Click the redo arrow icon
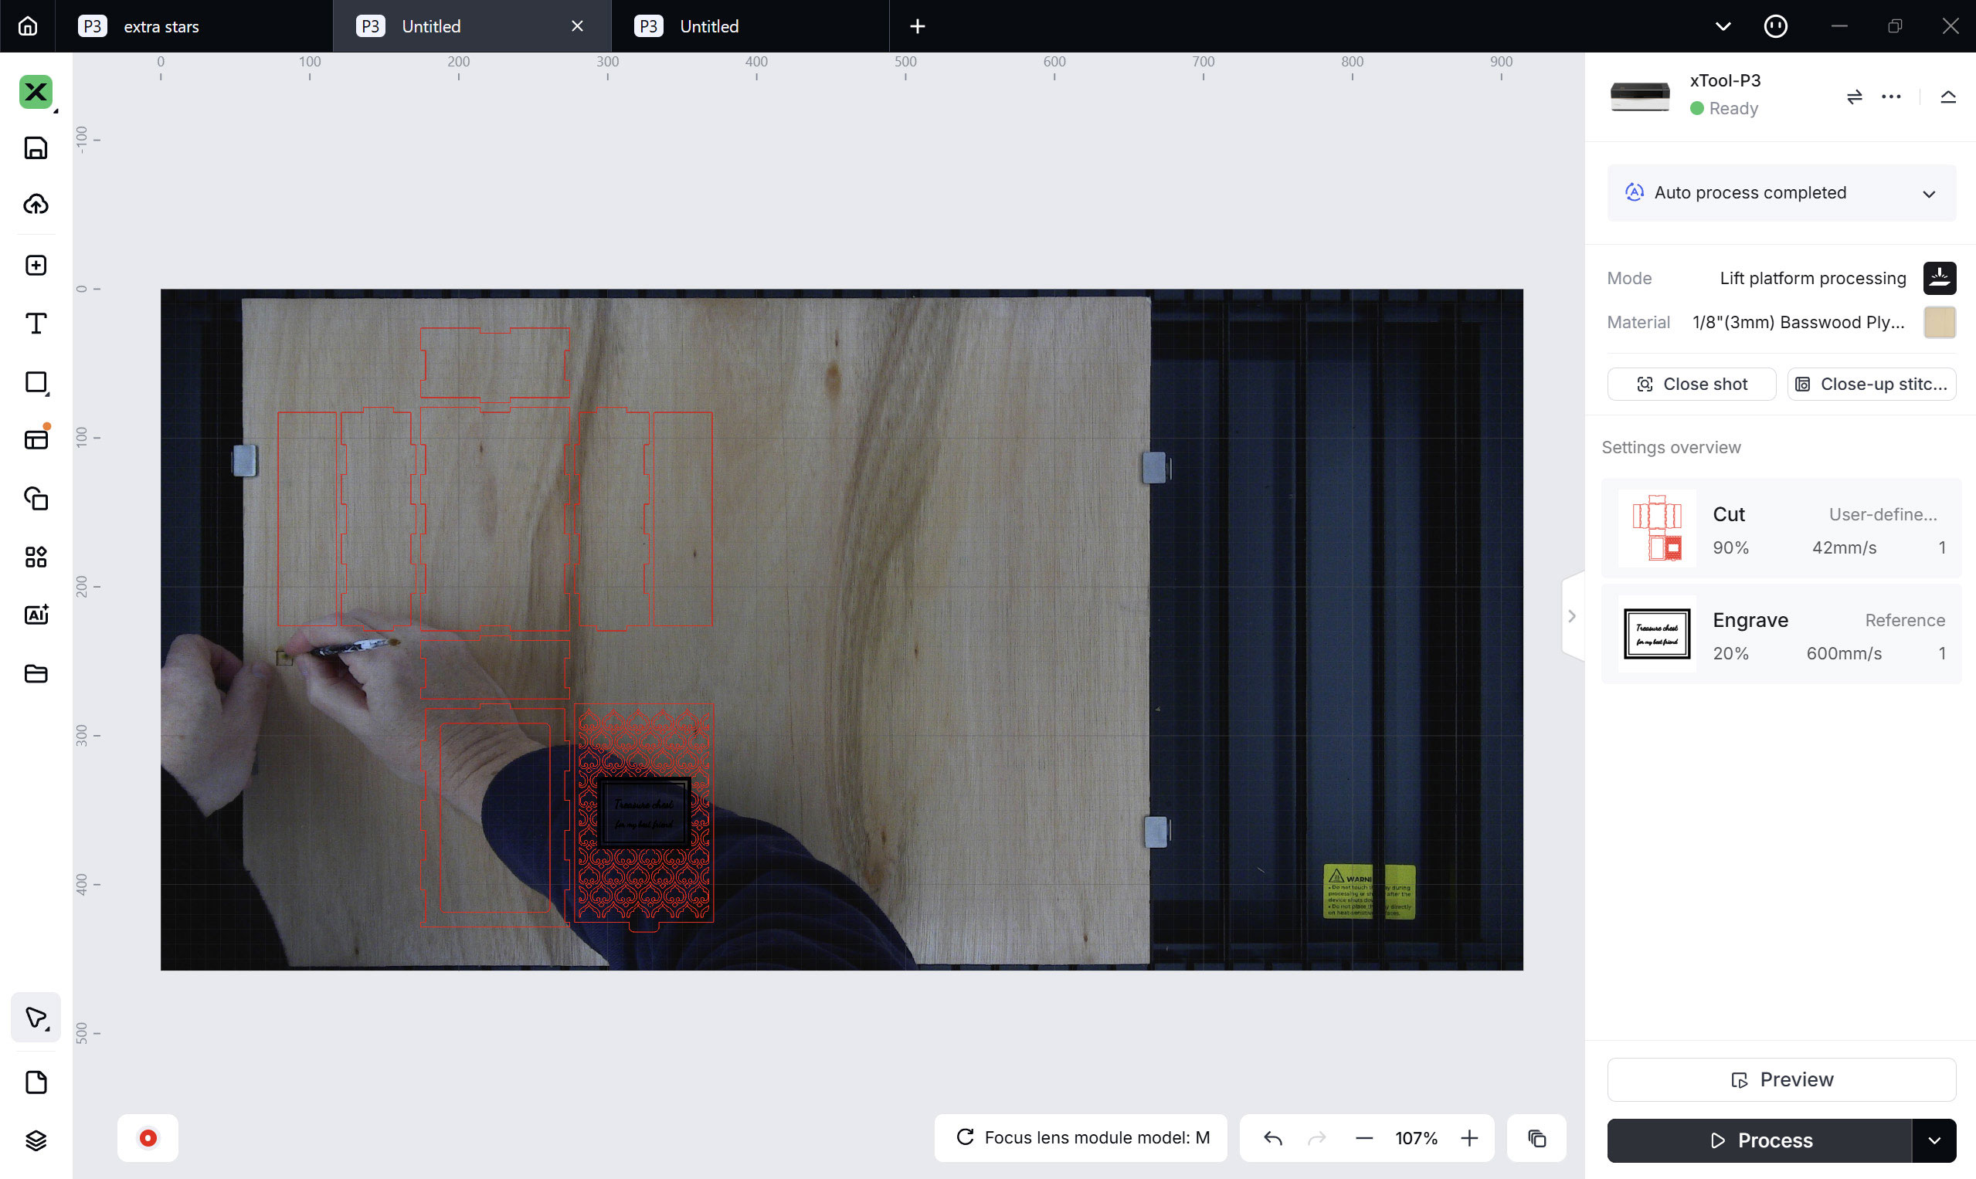The width and height of the screenshot is (1976, 1179). (1316, 1137)
